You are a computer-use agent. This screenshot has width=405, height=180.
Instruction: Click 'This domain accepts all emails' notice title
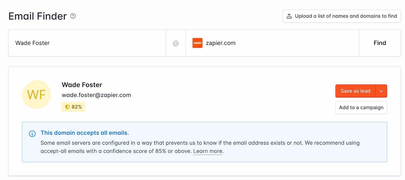[85, 133]
